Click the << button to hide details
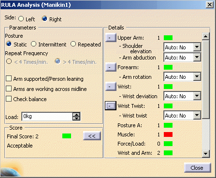 tap(92, 136)
